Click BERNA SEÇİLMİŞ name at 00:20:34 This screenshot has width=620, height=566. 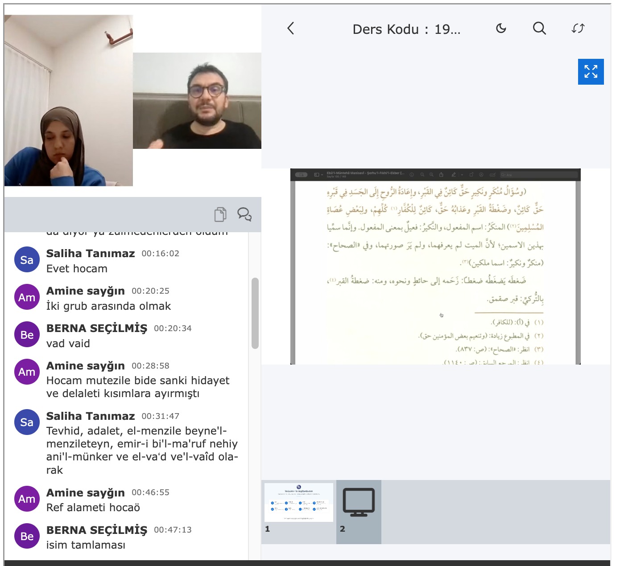[x=97, y=328]
